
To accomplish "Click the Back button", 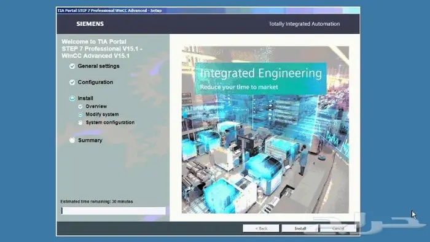I will click(x=261, y=228).
